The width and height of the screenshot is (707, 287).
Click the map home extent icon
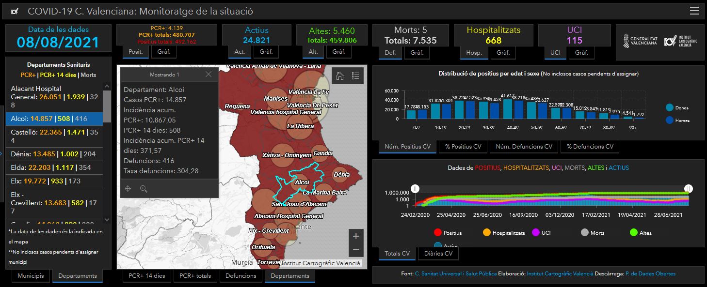pyautogui.click(x=340, y=76)
